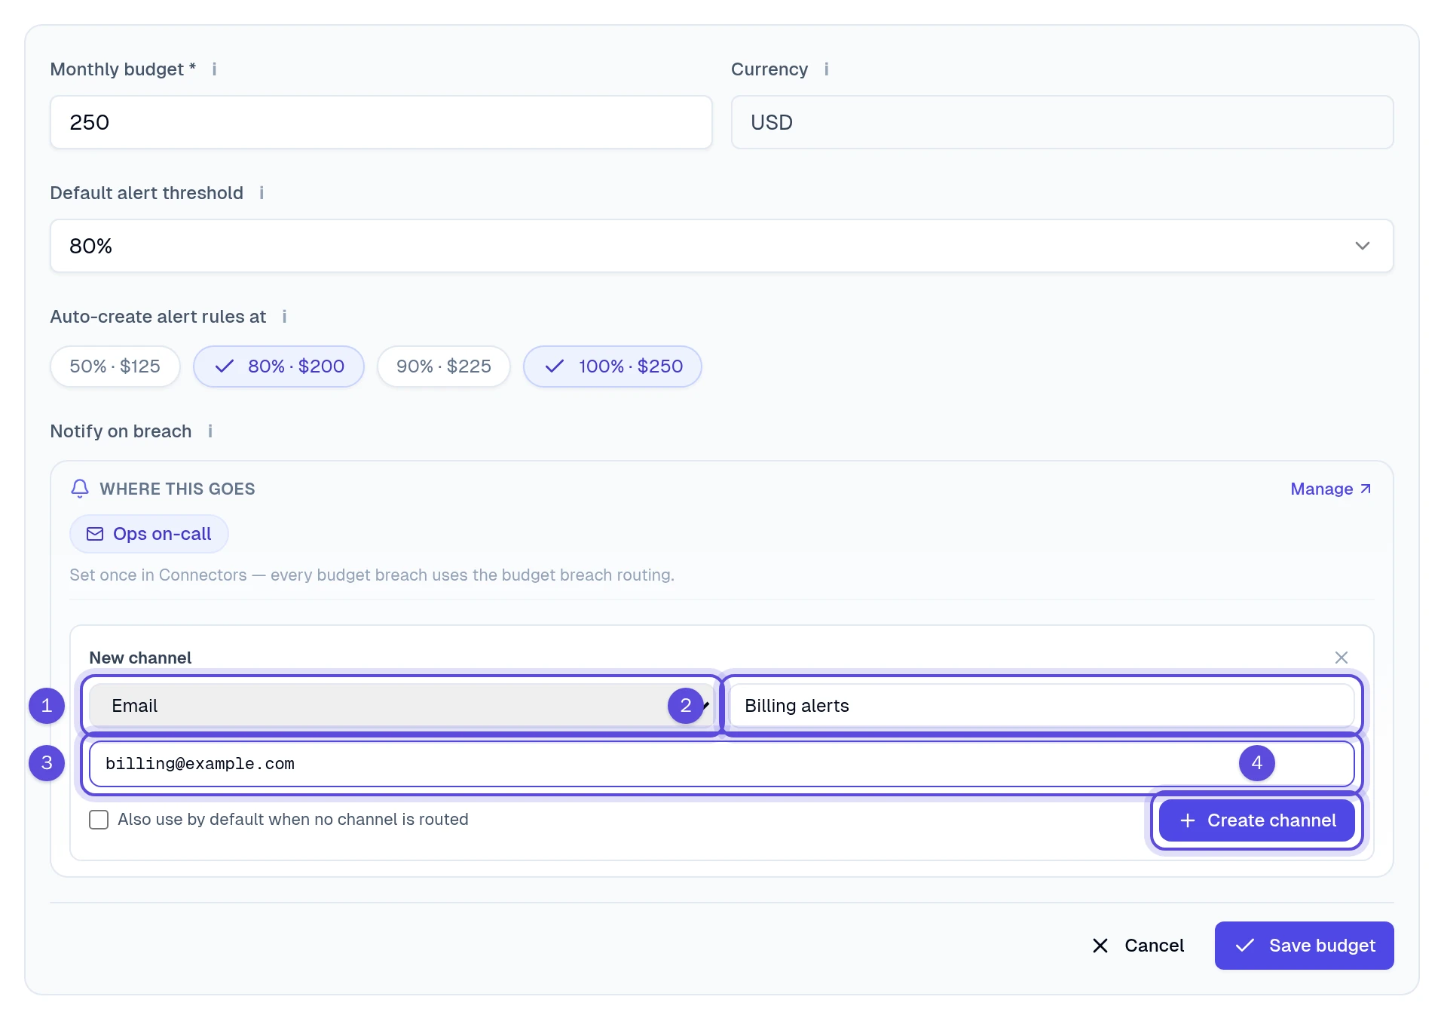Toggle the 50% · $125 alert chip
The width and height of the screenshot is (1444, 1018).
pyautogui.click(x=115, y=366)
